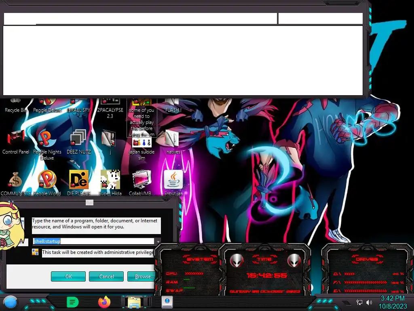
Task: Click the F:\ drive usage bar
Action: (365, 282)
